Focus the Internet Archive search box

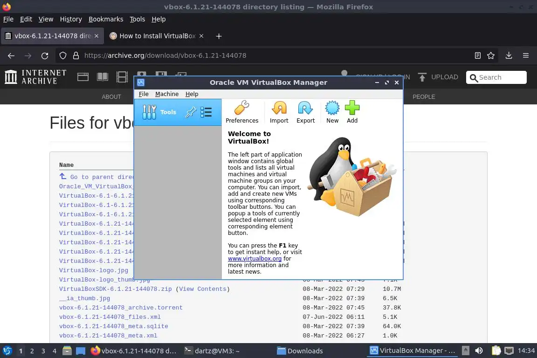[496, 77]
